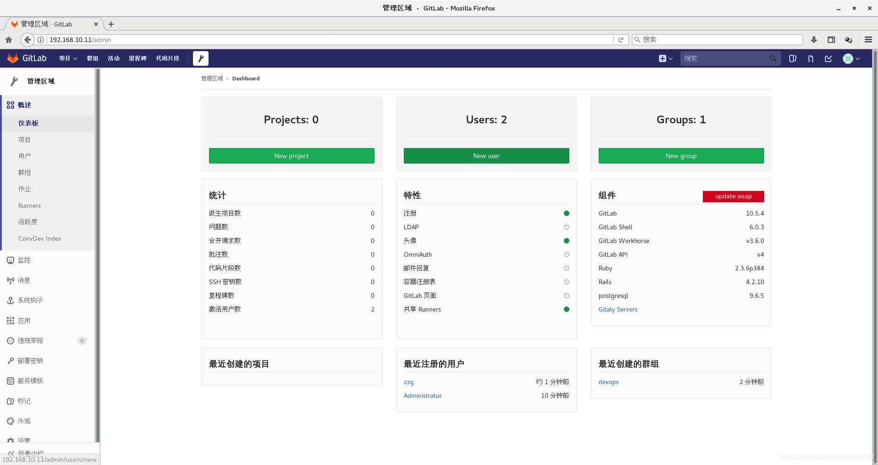Click GitLab 页面 power status icon
The image size is (878, 465).
coord(566,296)
